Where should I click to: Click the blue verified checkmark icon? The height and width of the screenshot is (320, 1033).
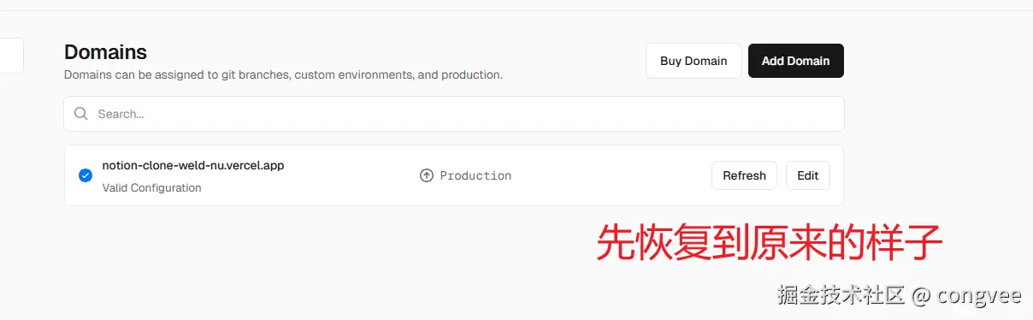coord(86,175)
